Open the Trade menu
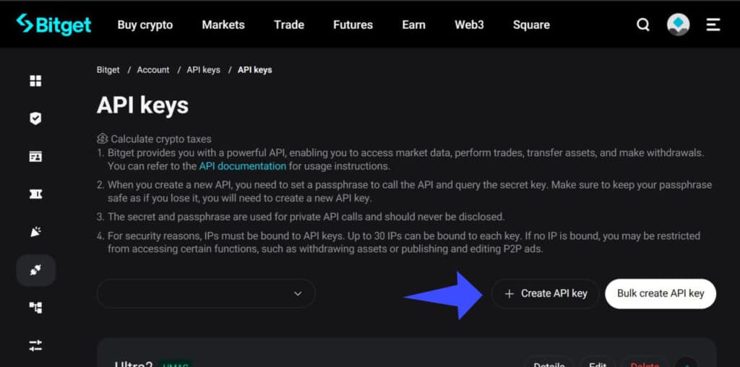This screenshot has height=367, width=740. [x=289, y=25]
